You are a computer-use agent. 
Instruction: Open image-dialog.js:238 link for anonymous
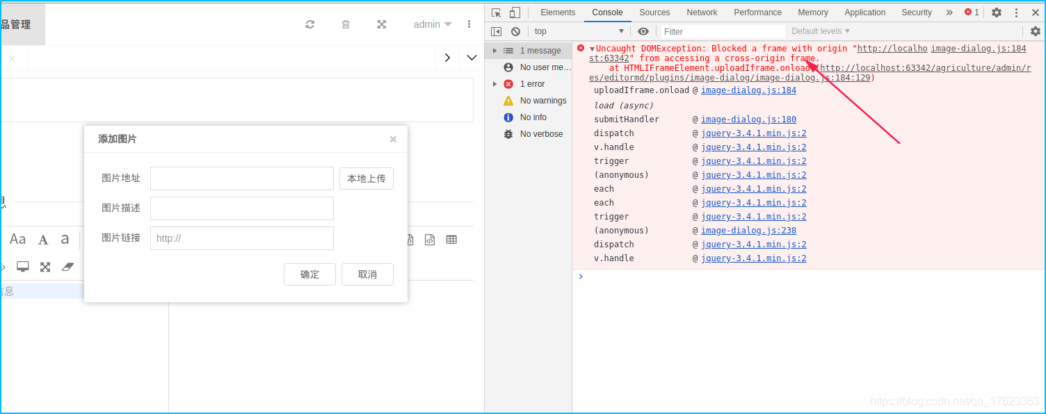(748, 231)
